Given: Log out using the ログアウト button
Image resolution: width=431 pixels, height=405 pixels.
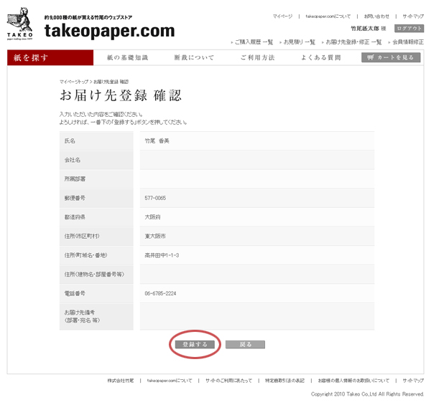Looking at the screenshot, I should coord(409,28).
